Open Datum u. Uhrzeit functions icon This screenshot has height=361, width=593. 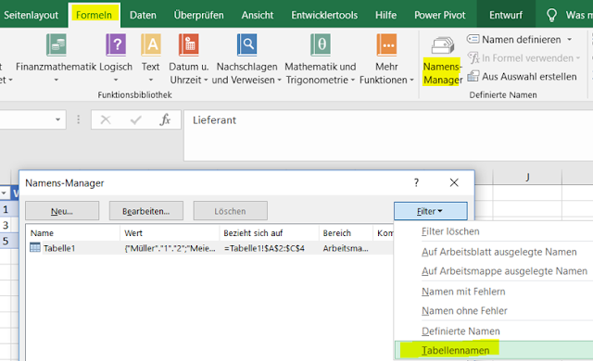pos(189,45)
